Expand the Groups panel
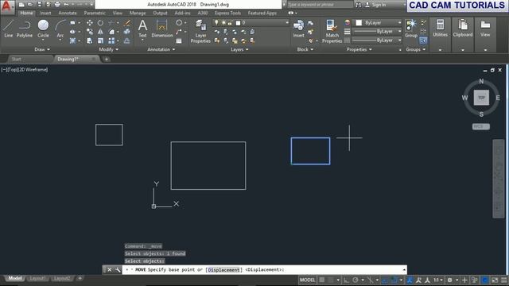Screen dimensions: 509x286 [x=416, y=49]
